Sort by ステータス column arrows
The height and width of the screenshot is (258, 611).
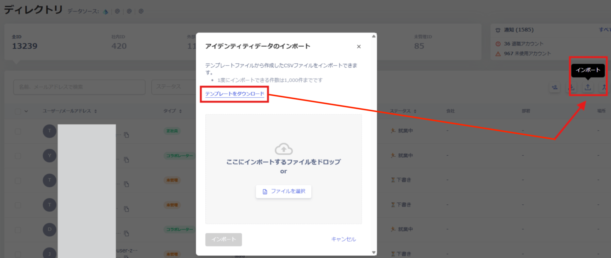[415, 111]
